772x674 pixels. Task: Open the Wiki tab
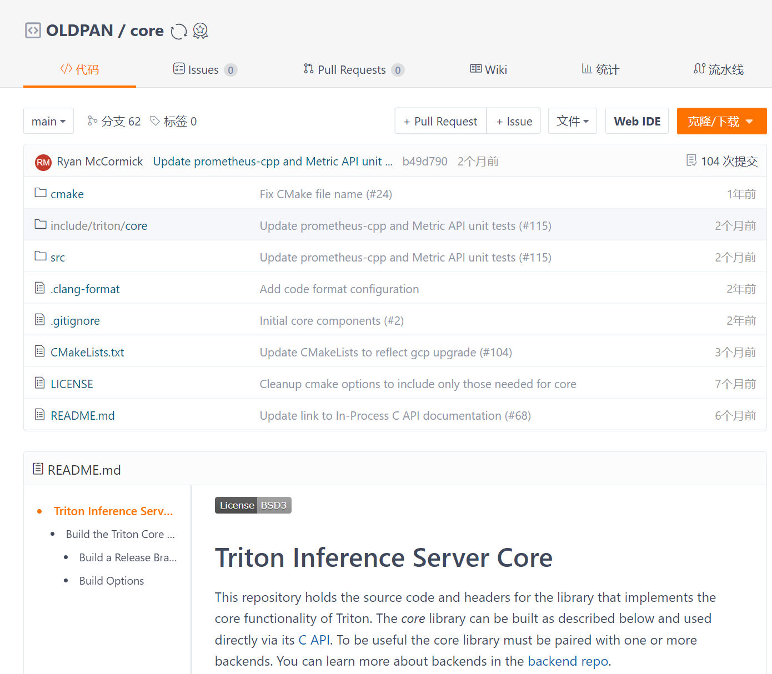point(488,69)
